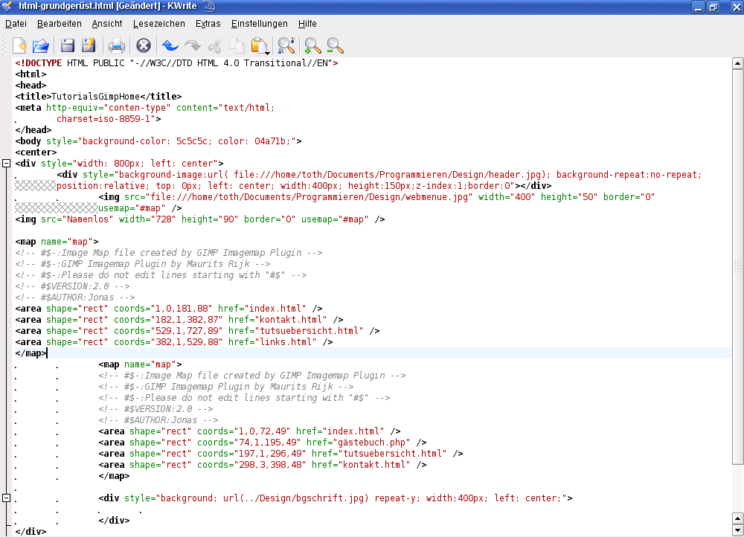Image resolution: width=744 pixels, height=537 pixels.
Task: Click the body style background-color line
Action: click(x=158, y=141)
